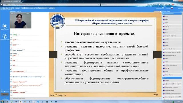Click the browser home icon
The width and height of the screenshot is (183, 103).
pyautogui.click(x=156, y=5)
